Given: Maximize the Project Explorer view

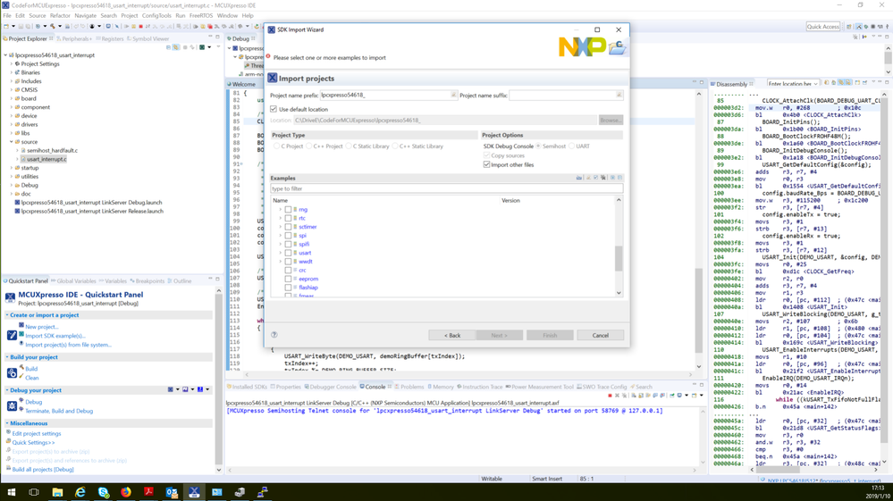Looking at the screenshot, I should (217, 37).
